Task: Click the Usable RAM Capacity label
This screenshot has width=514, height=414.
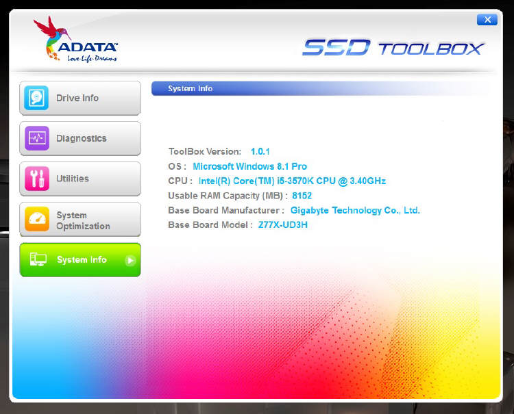Action: tap(228, 196)
